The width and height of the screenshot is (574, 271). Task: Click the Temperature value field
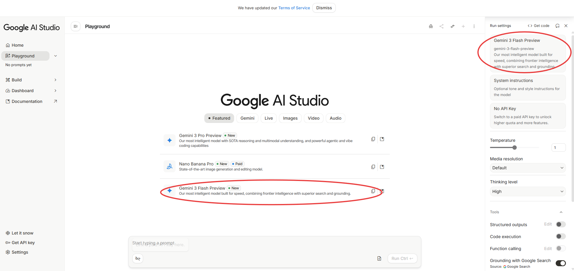(x=559, y=147)
